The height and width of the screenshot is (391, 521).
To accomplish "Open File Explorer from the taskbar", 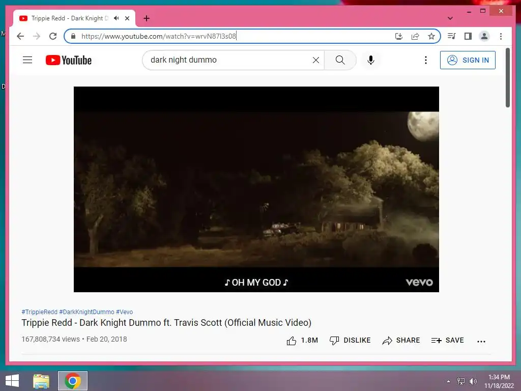I will click(x=41, y=381).
